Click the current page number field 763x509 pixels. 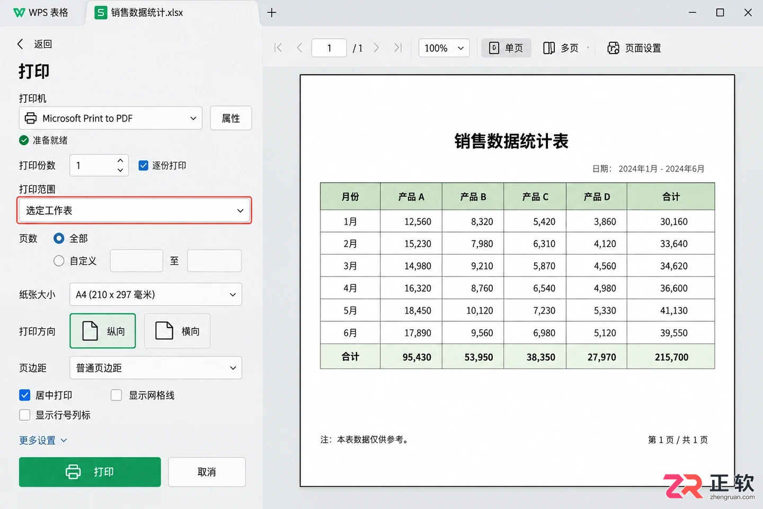pyautogui.click(x=329, y=48)
